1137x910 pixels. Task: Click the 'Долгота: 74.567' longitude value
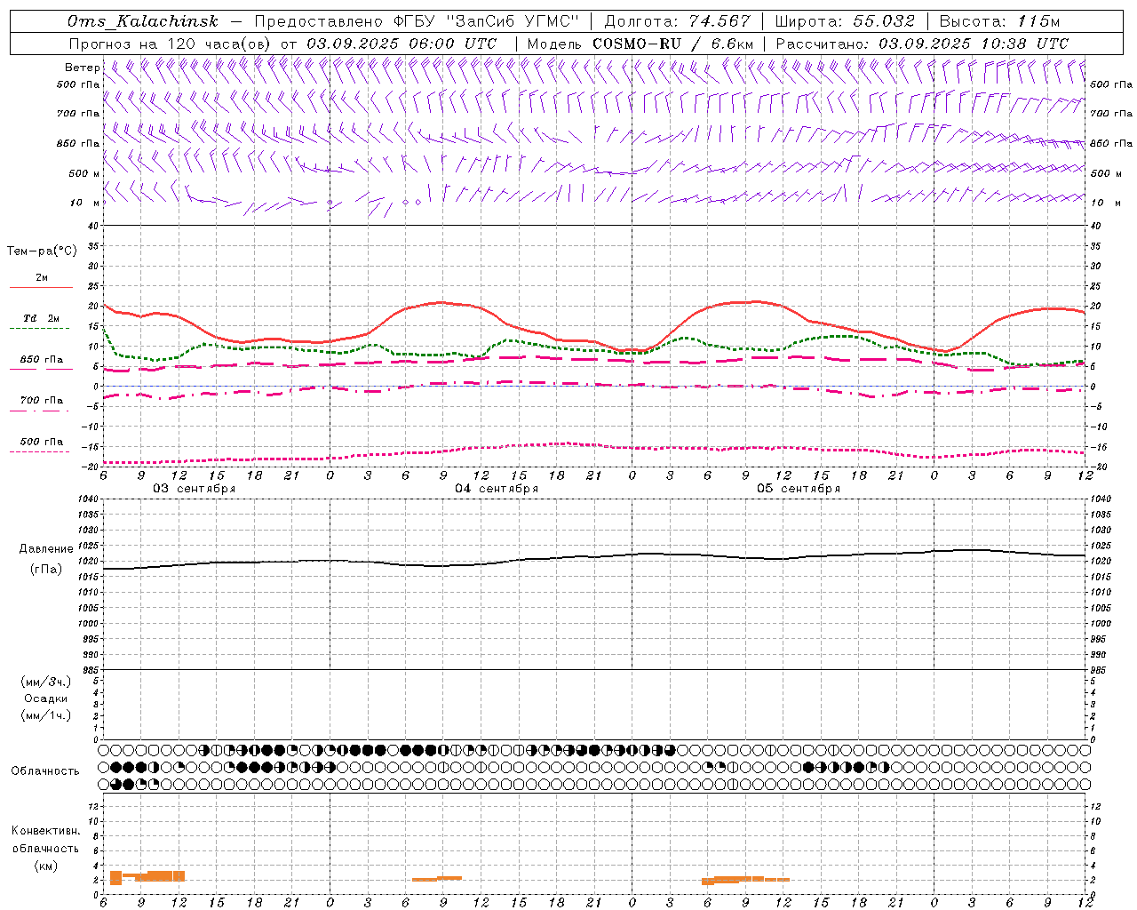[677, 21]
